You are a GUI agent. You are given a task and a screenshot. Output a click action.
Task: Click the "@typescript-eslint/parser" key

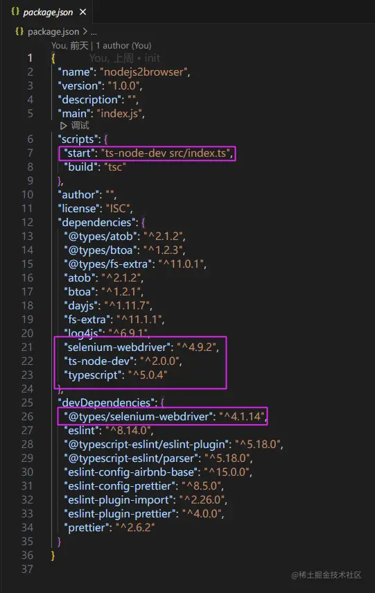click(x=132, y=458)
